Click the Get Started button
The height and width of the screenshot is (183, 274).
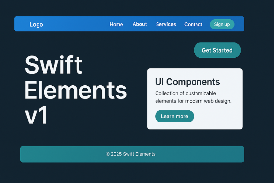217,50
